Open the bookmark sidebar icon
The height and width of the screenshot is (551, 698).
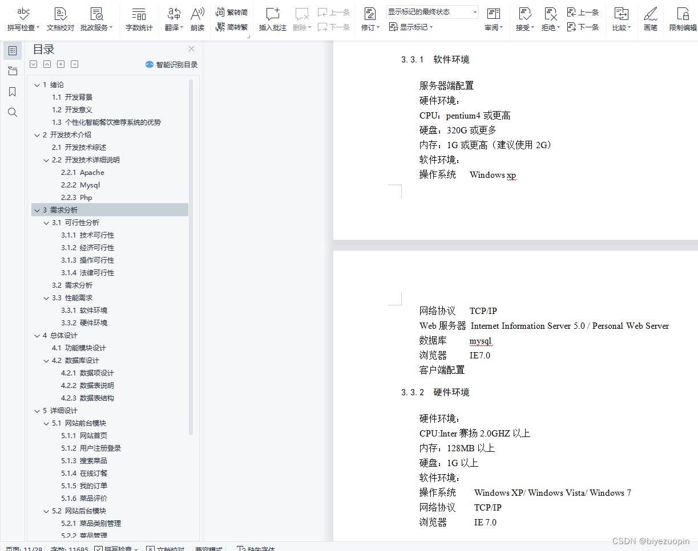click(x=13, y=92)
